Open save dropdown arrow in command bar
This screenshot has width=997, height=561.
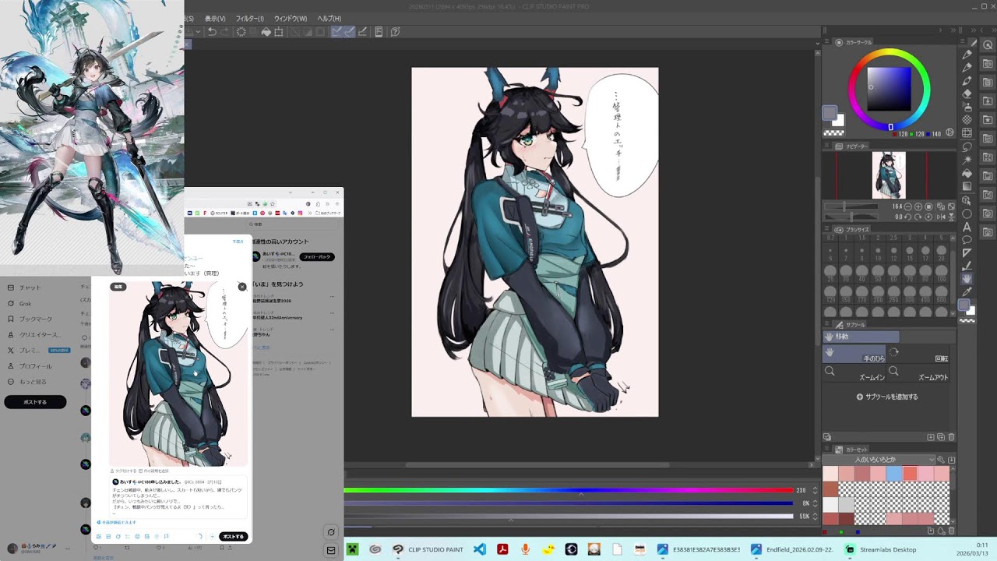click(x=198, y=31)
